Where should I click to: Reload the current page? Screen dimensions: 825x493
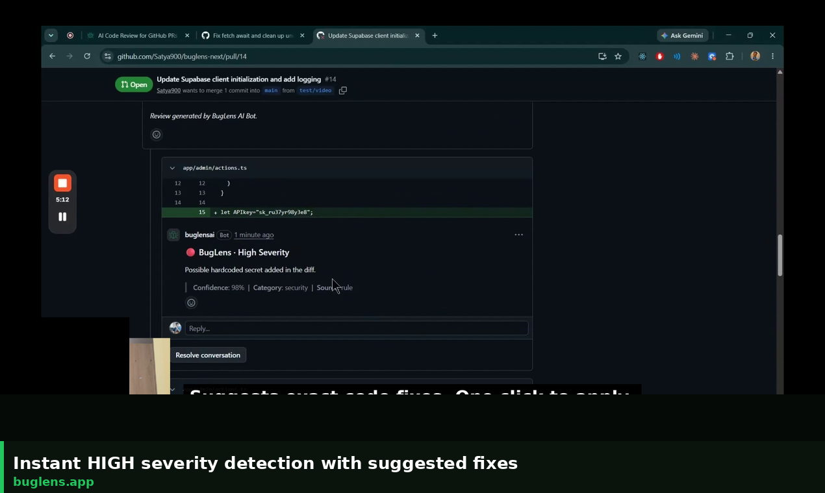click(87, 56)
